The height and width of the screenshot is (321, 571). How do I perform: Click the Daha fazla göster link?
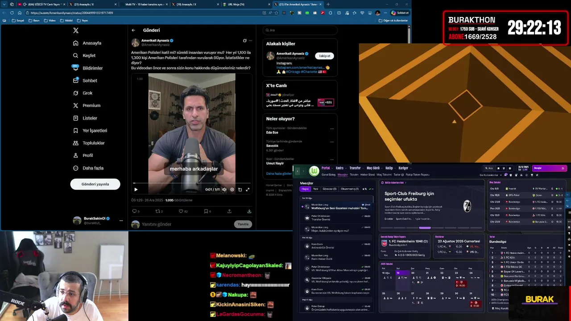pyautogui.click(x=279, y=173)
